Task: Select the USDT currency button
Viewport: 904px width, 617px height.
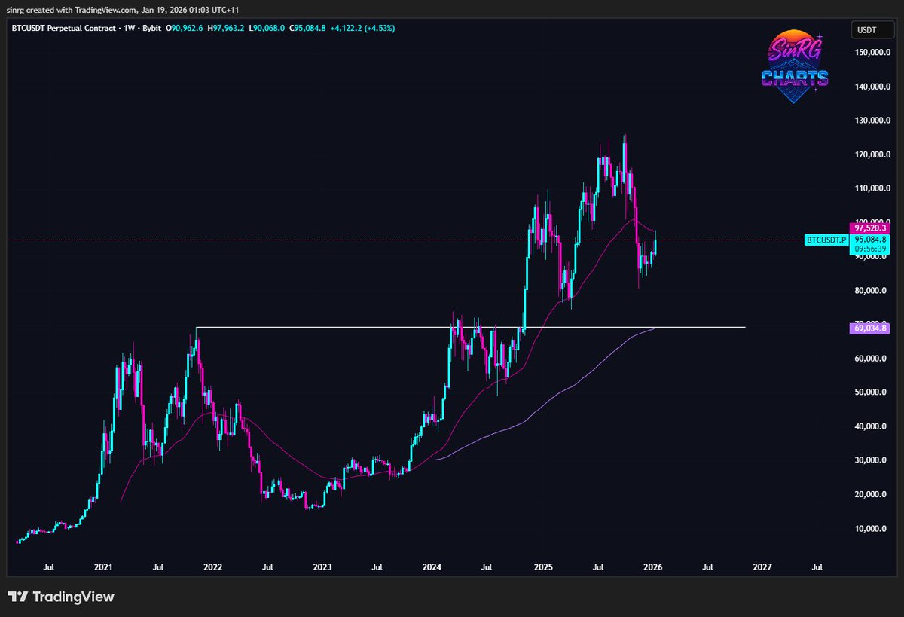Action: pos(872,30)
